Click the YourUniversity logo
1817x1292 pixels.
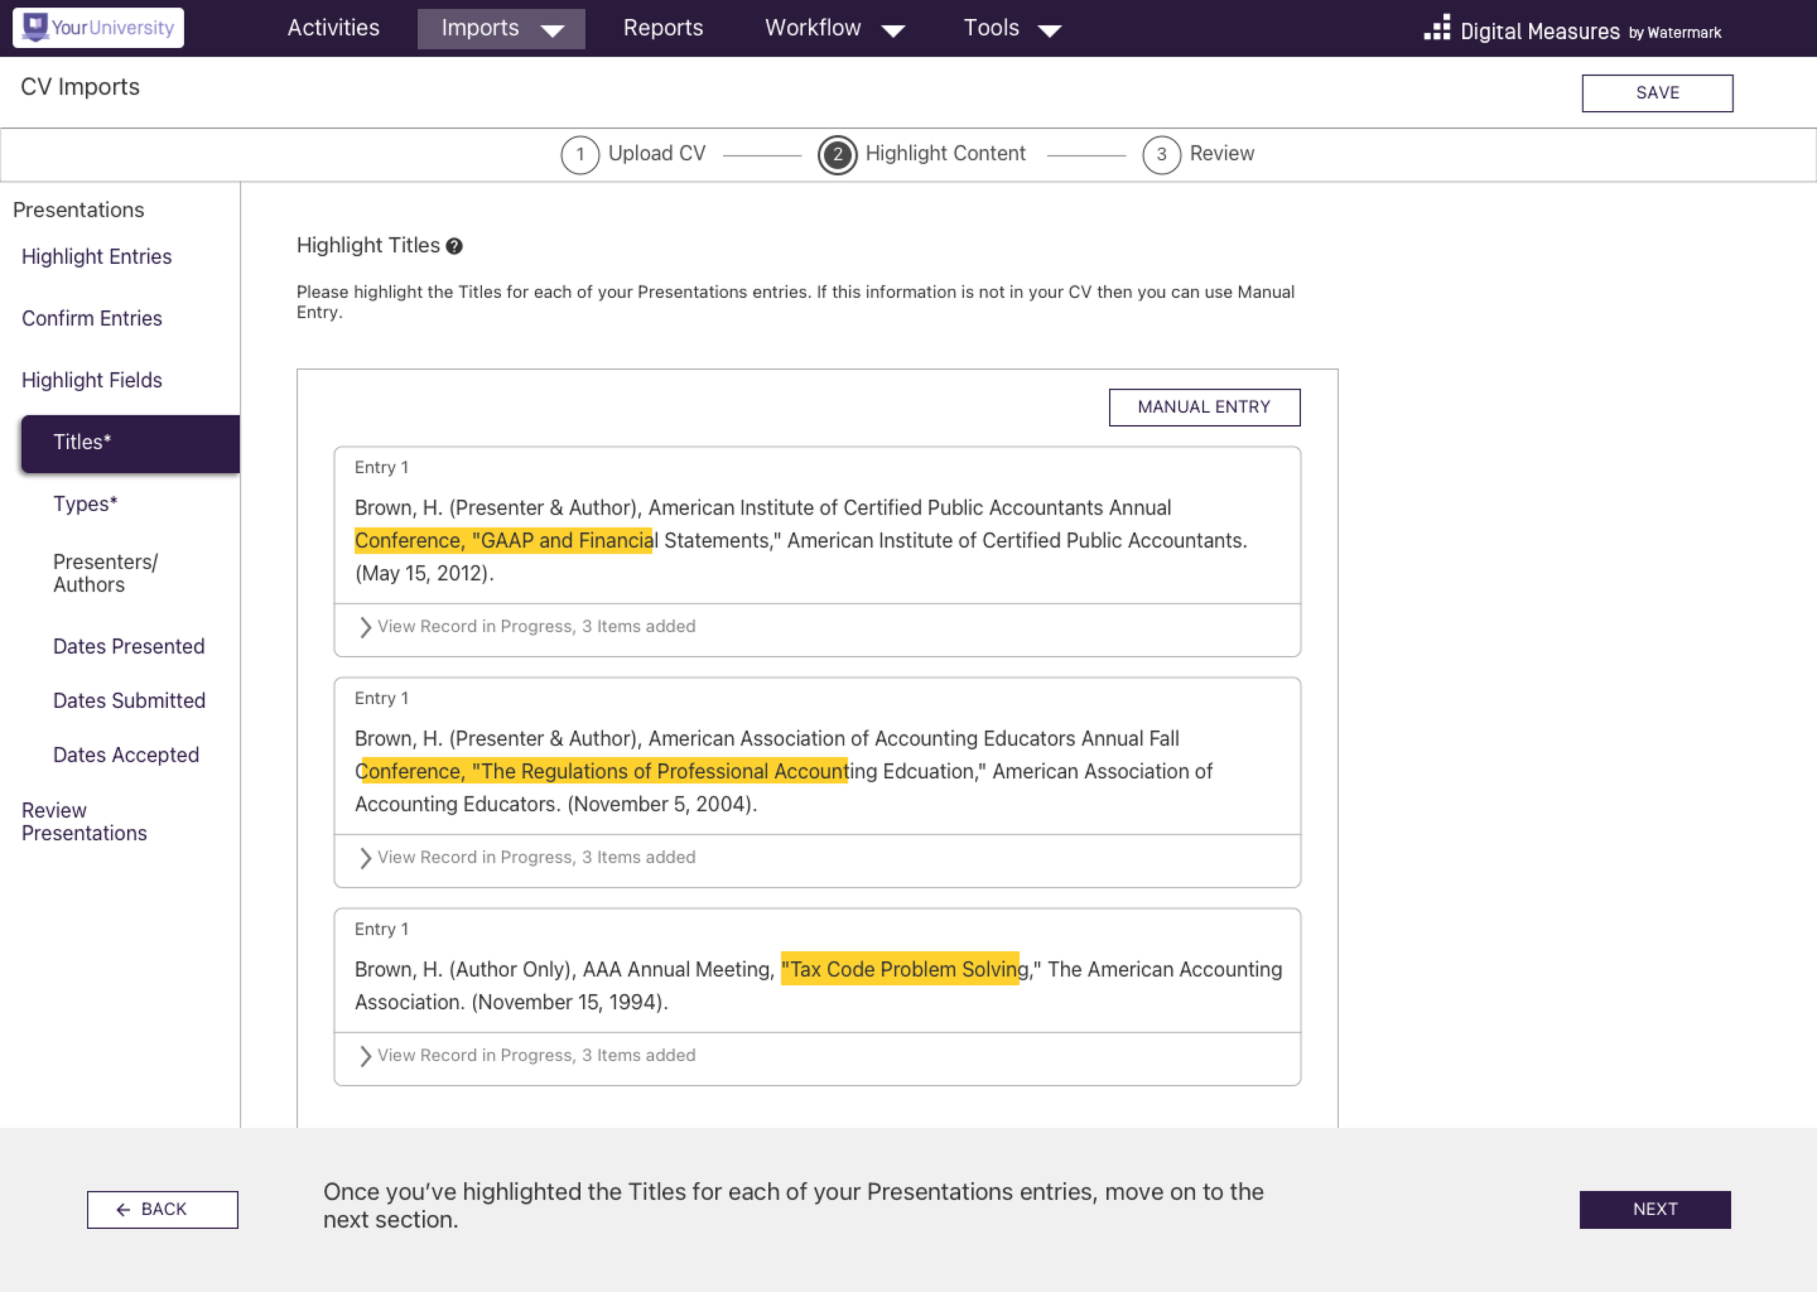point(99,28)
